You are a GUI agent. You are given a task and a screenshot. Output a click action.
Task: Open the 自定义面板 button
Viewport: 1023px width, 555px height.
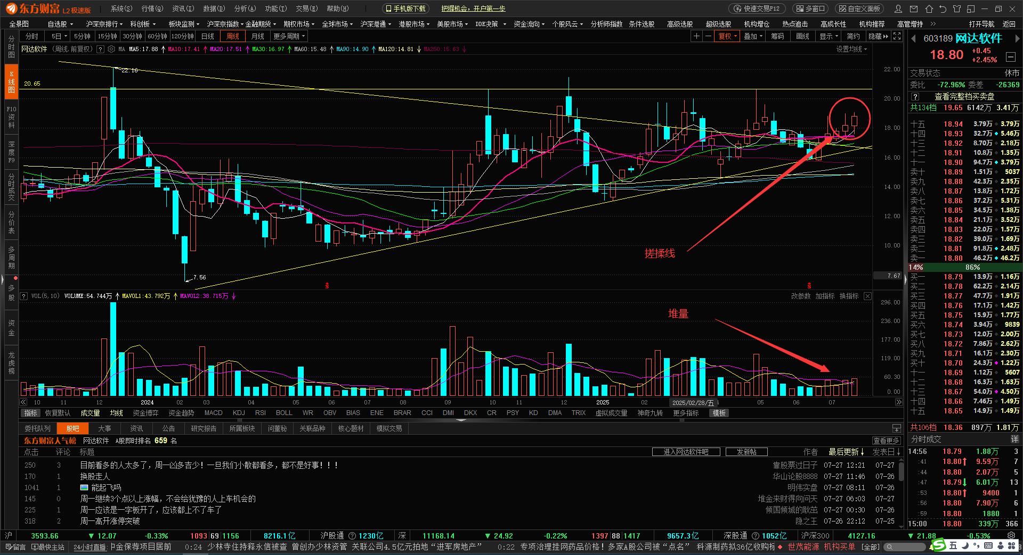click(x=859, y=9)
